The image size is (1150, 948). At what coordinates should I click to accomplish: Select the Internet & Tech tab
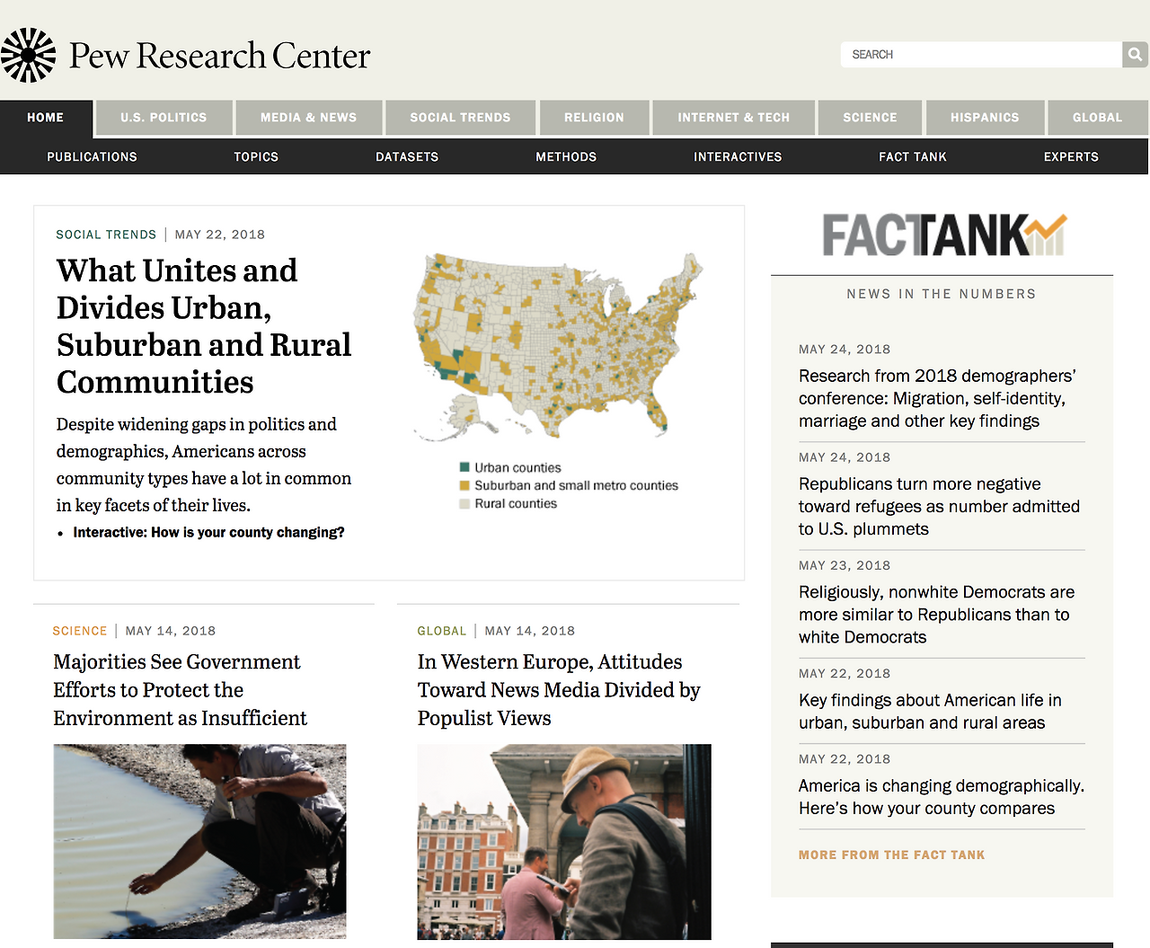point(733,117)
